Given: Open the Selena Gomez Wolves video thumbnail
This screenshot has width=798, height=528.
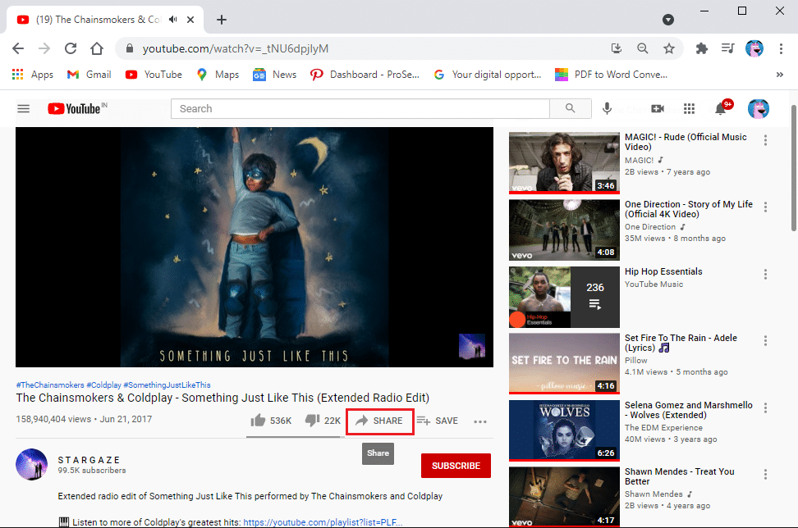Looking at the screenshot, I should pyautogui.click(x=564, y=430).
